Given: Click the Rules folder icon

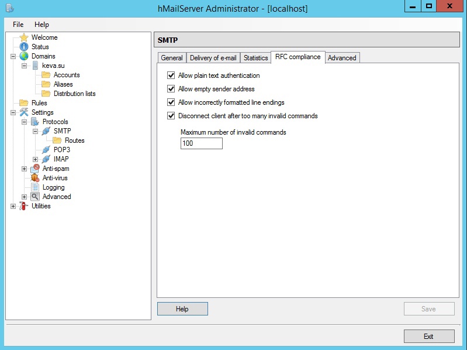Looking at the screenshot, I should click(24, 103).
